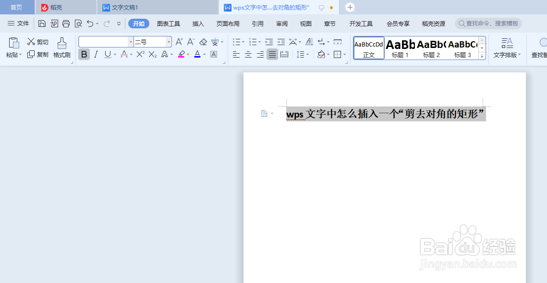
Task: Toggle strikethrough text A button
Action: pos(124,54)
